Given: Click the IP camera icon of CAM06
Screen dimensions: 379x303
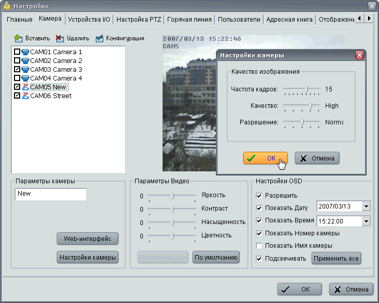Looking at the screenshot, I should [x=25, y=95].
